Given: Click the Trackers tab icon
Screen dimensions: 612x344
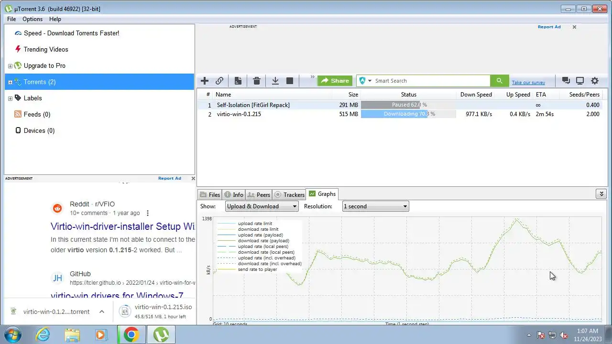Looking at the screenshot, I should 278,194.
